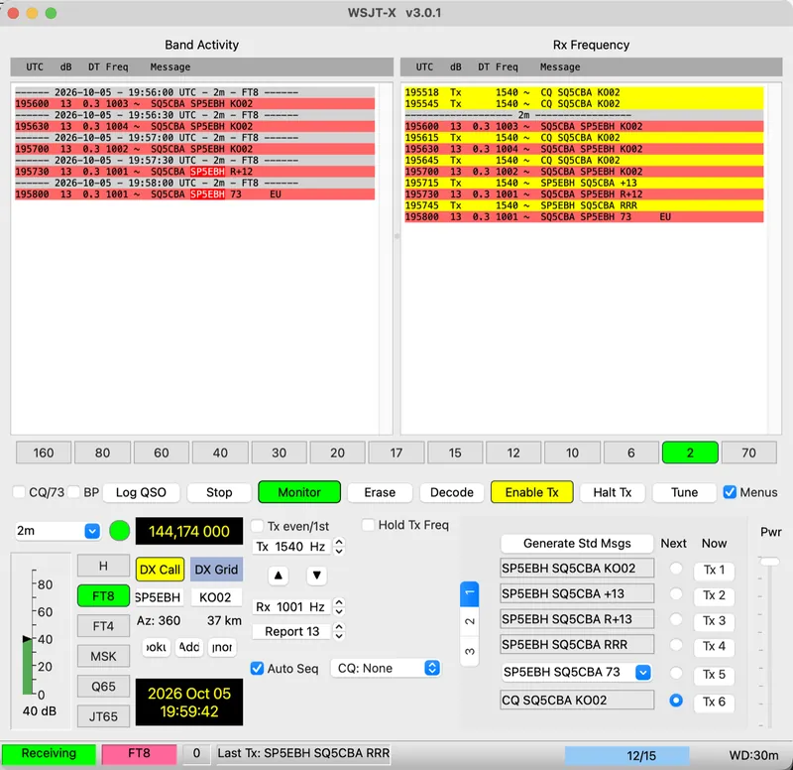793x770 pixels.
Task: Click the Decode button
Action: 452,492
